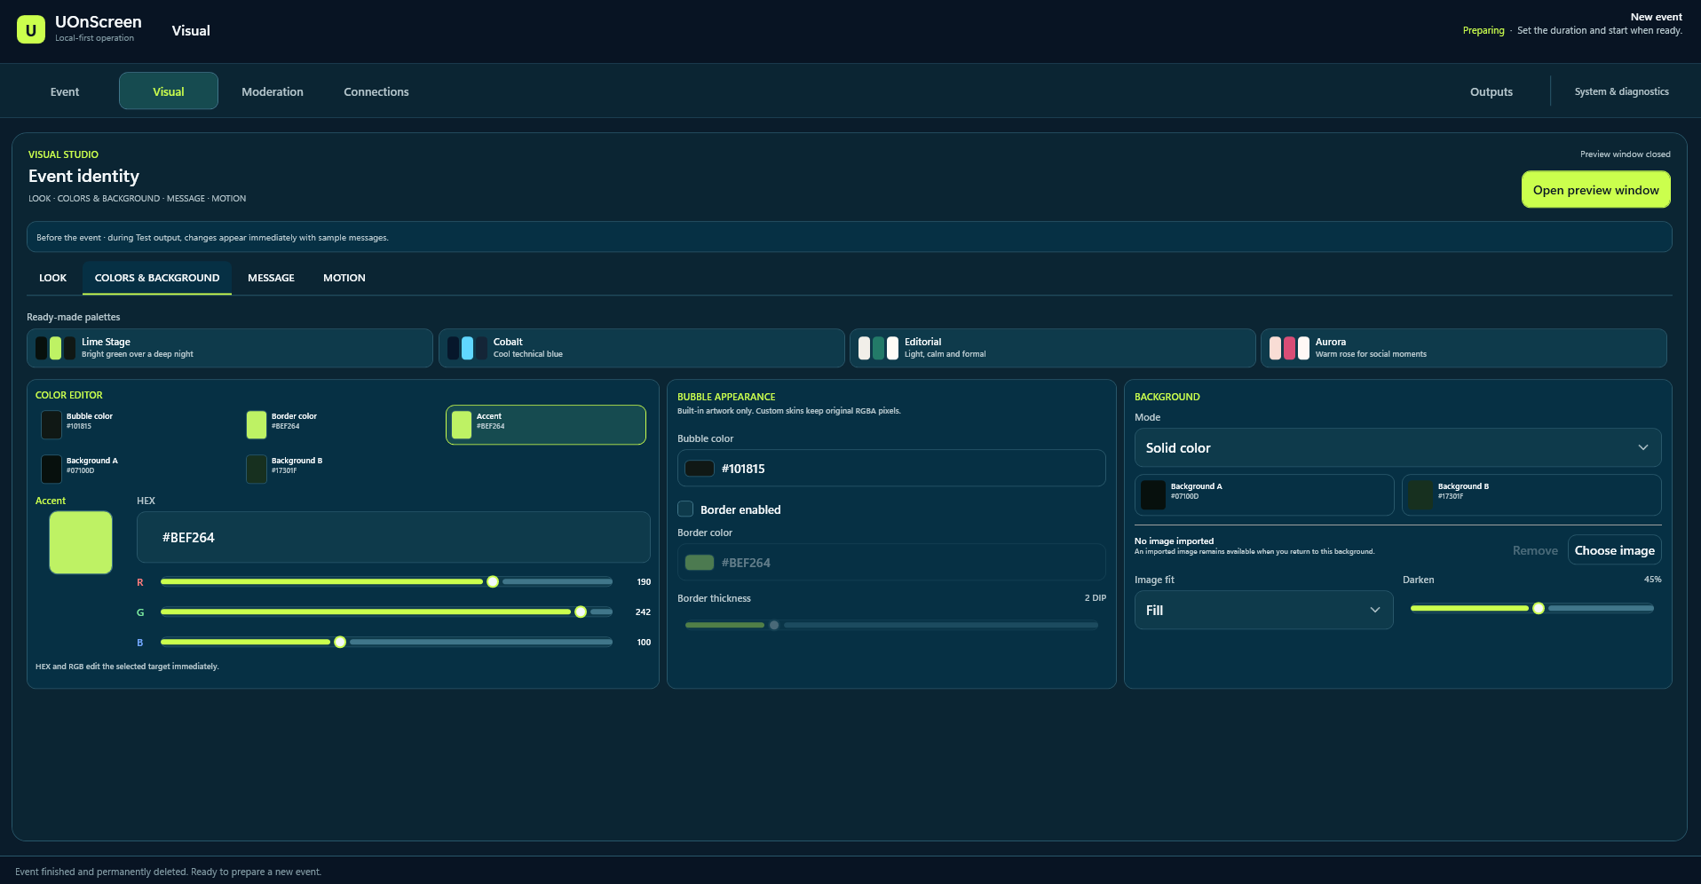Switch to the MOTION sub-tab
This screenshot has height=884, width=1701.
tap(344, 278)
